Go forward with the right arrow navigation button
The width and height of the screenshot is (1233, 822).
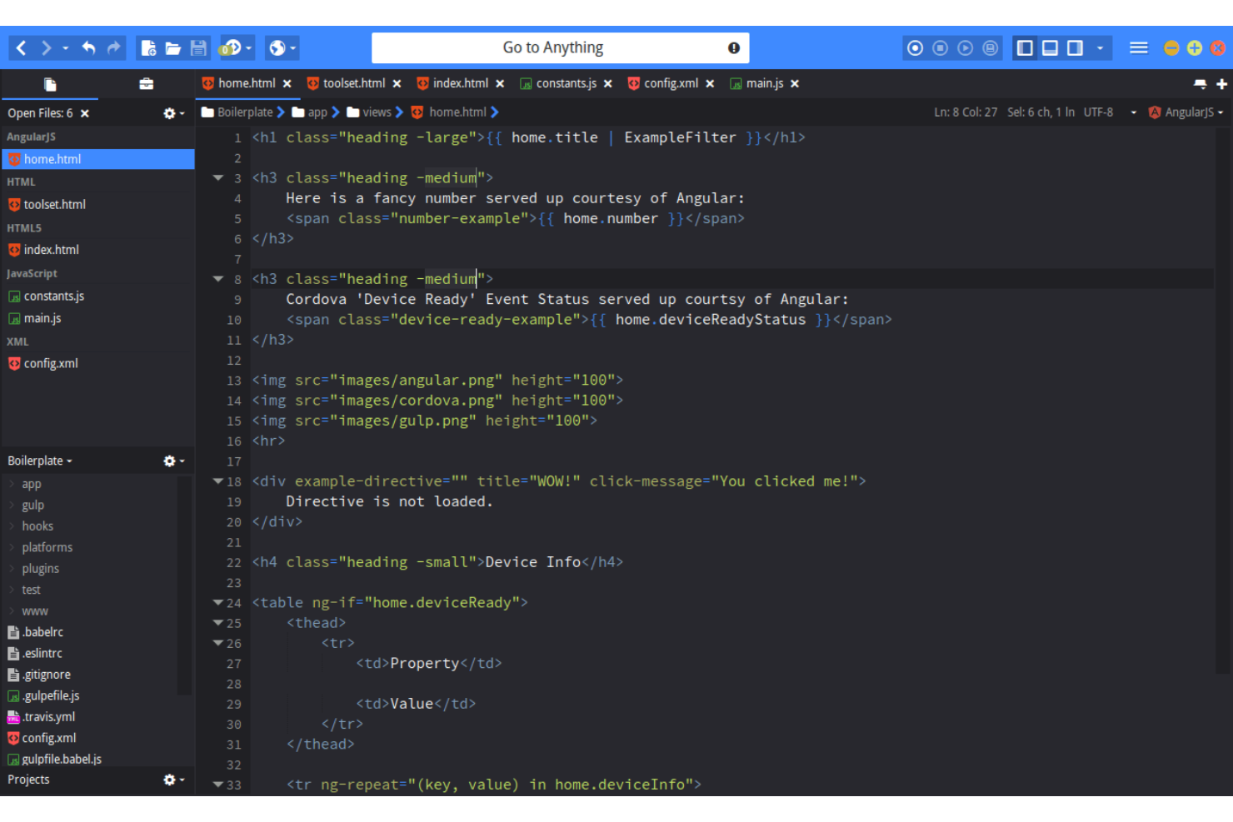[x=46, y=48]
